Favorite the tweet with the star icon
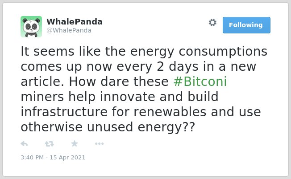 coord(75,143)
